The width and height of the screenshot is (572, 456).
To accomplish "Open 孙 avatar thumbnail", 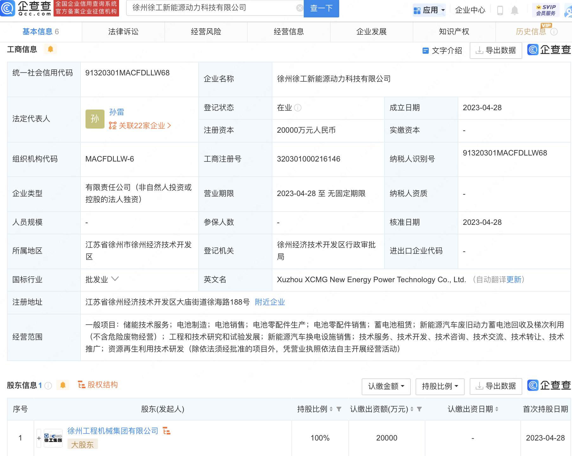I will [95, 119].
